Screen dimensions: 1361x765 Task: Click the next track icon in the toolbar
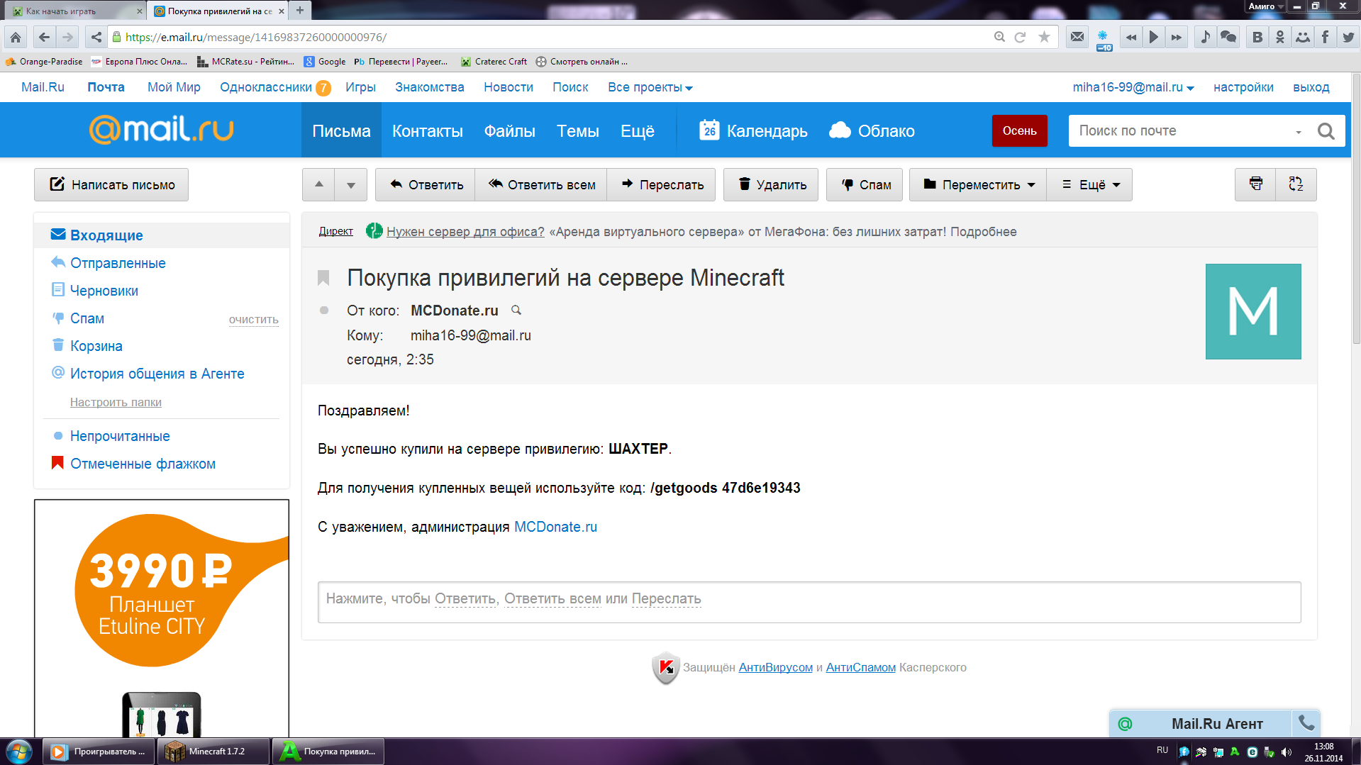click(x=1177, y=37)
